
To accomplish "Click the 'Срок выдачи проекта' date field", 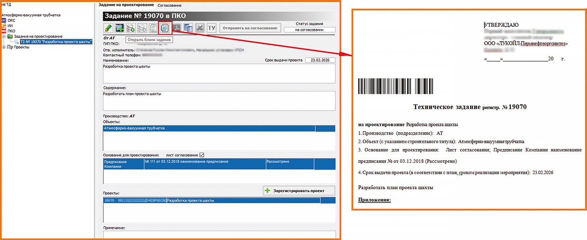I will click(x=320, y=60).
